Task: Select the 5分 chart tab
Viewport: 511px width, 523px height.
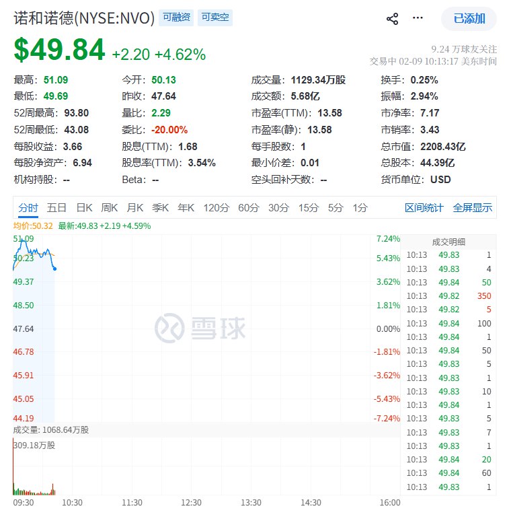Action: (335, 208)
